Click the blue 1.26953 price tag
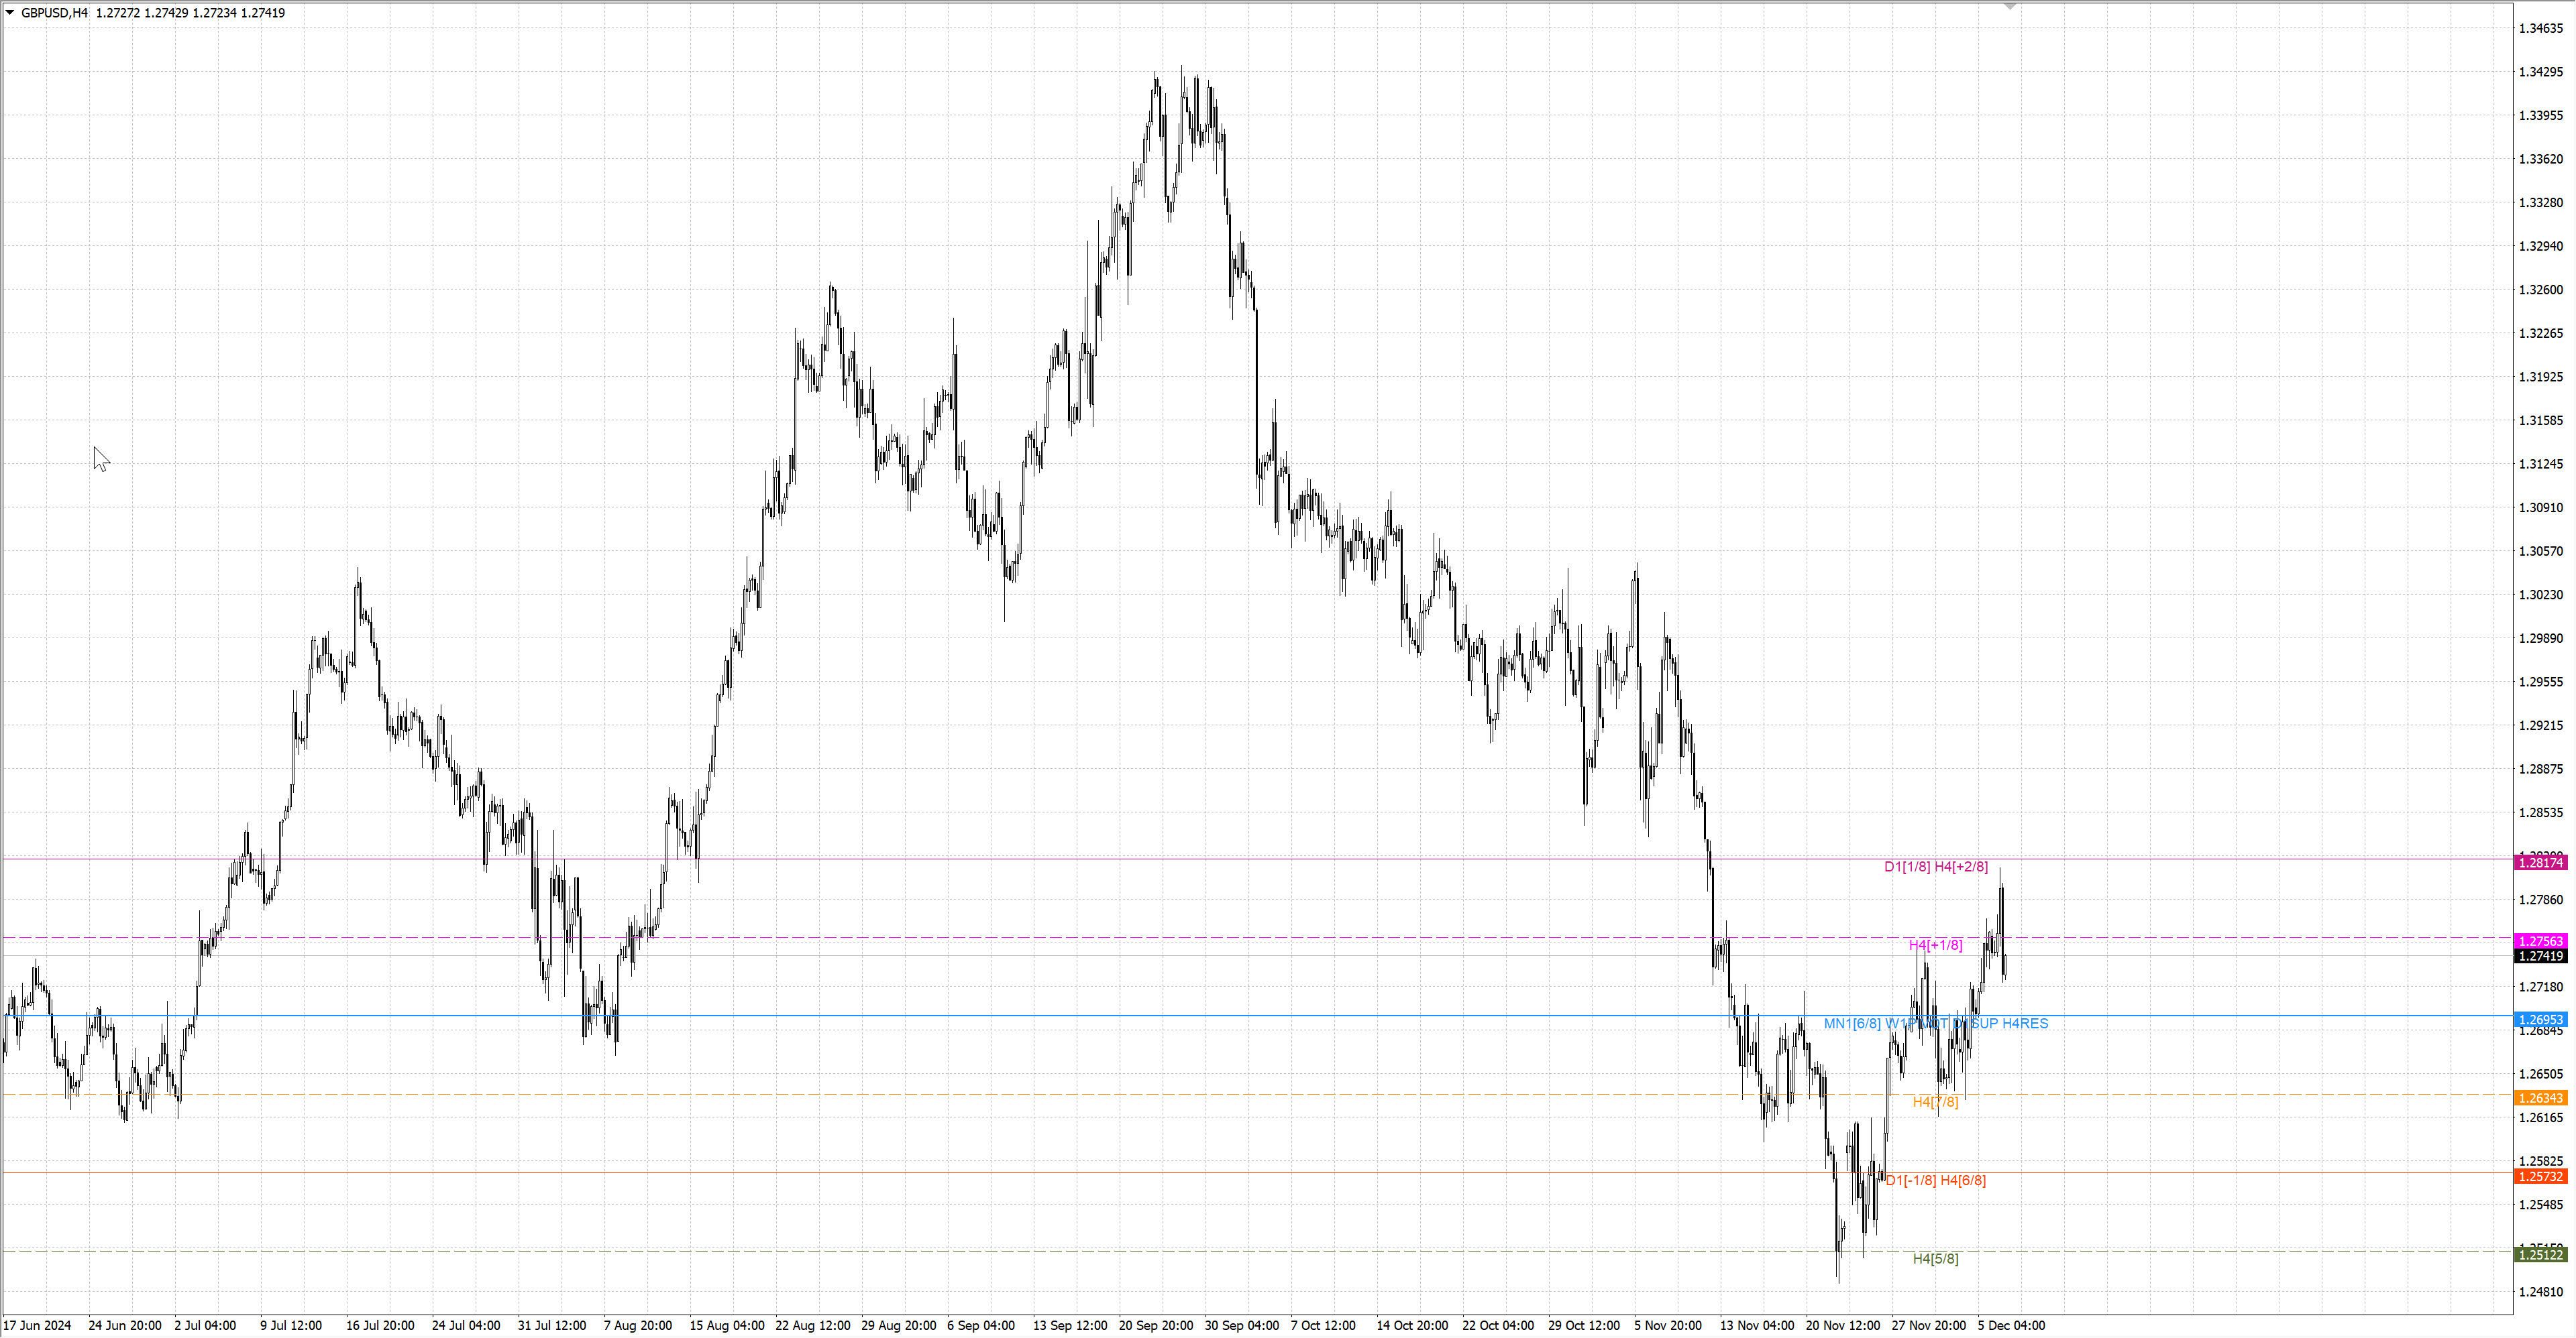The height and width of the screenshot is (1338, 2576). click(2540, 1019)
